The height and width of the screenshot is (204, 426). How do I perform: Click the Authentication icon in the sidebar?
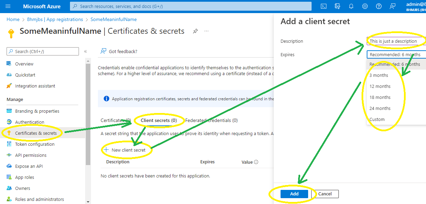click(9, 122)
